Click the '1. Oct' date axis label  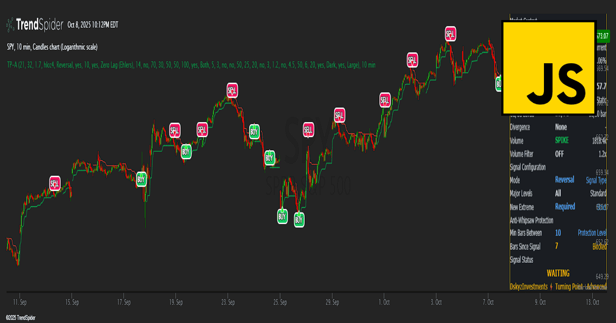point(384,302)
